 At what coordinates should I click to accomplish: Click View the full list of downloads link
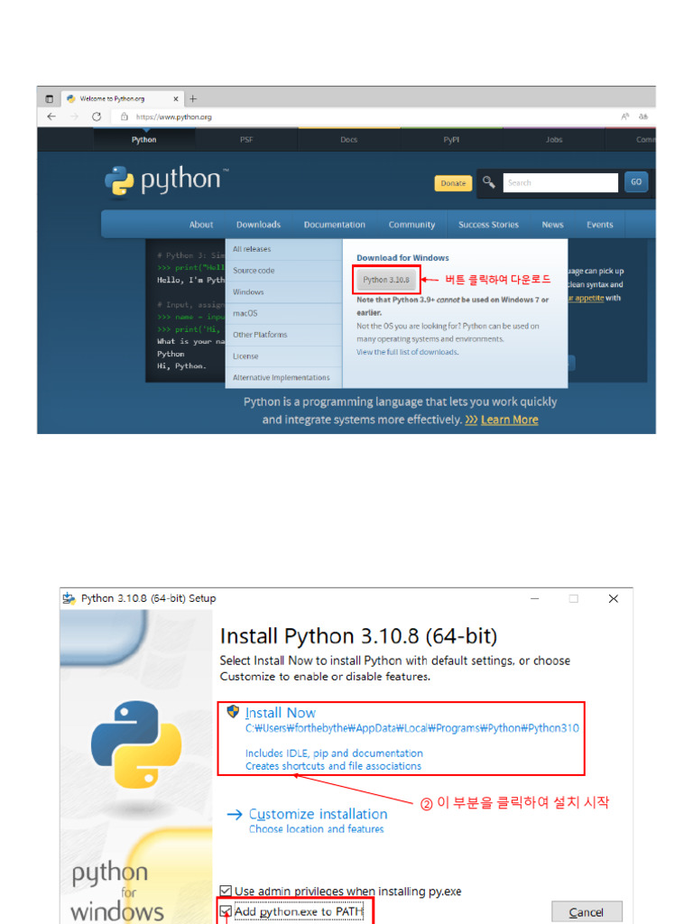point(407,353)
